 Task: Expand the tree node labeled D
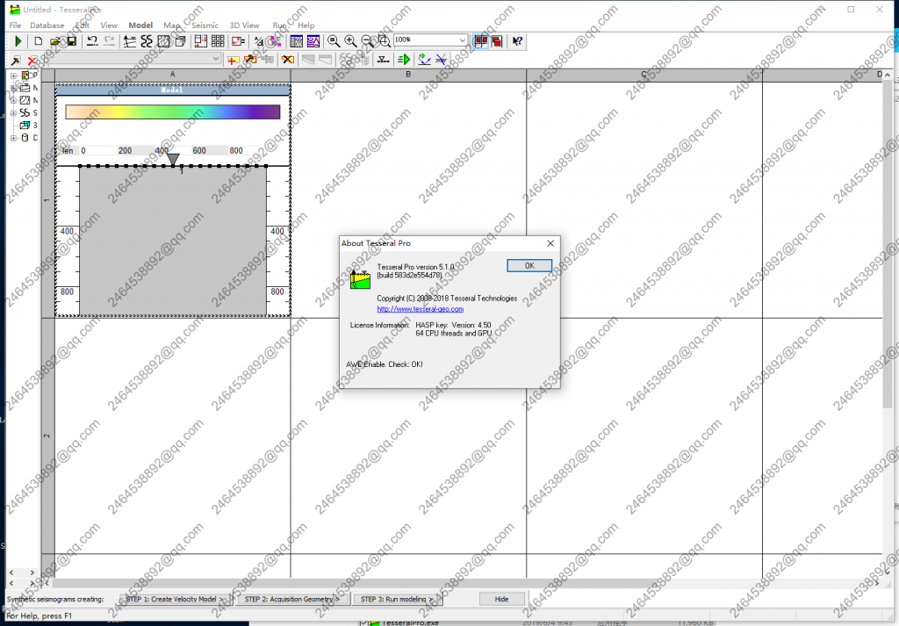(14, 138)
